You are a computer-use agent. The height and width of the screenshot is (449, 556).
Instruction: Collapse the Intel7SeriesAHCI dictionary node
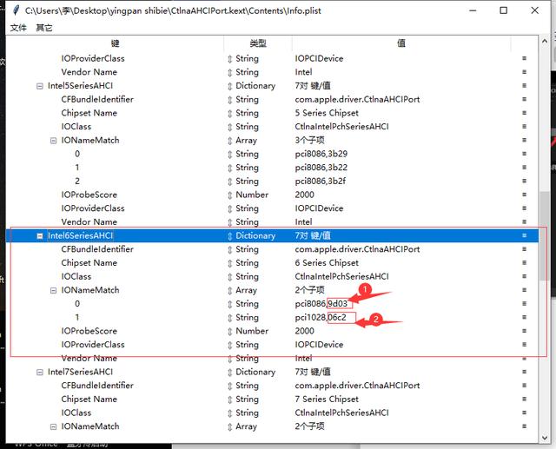[40, 372]
